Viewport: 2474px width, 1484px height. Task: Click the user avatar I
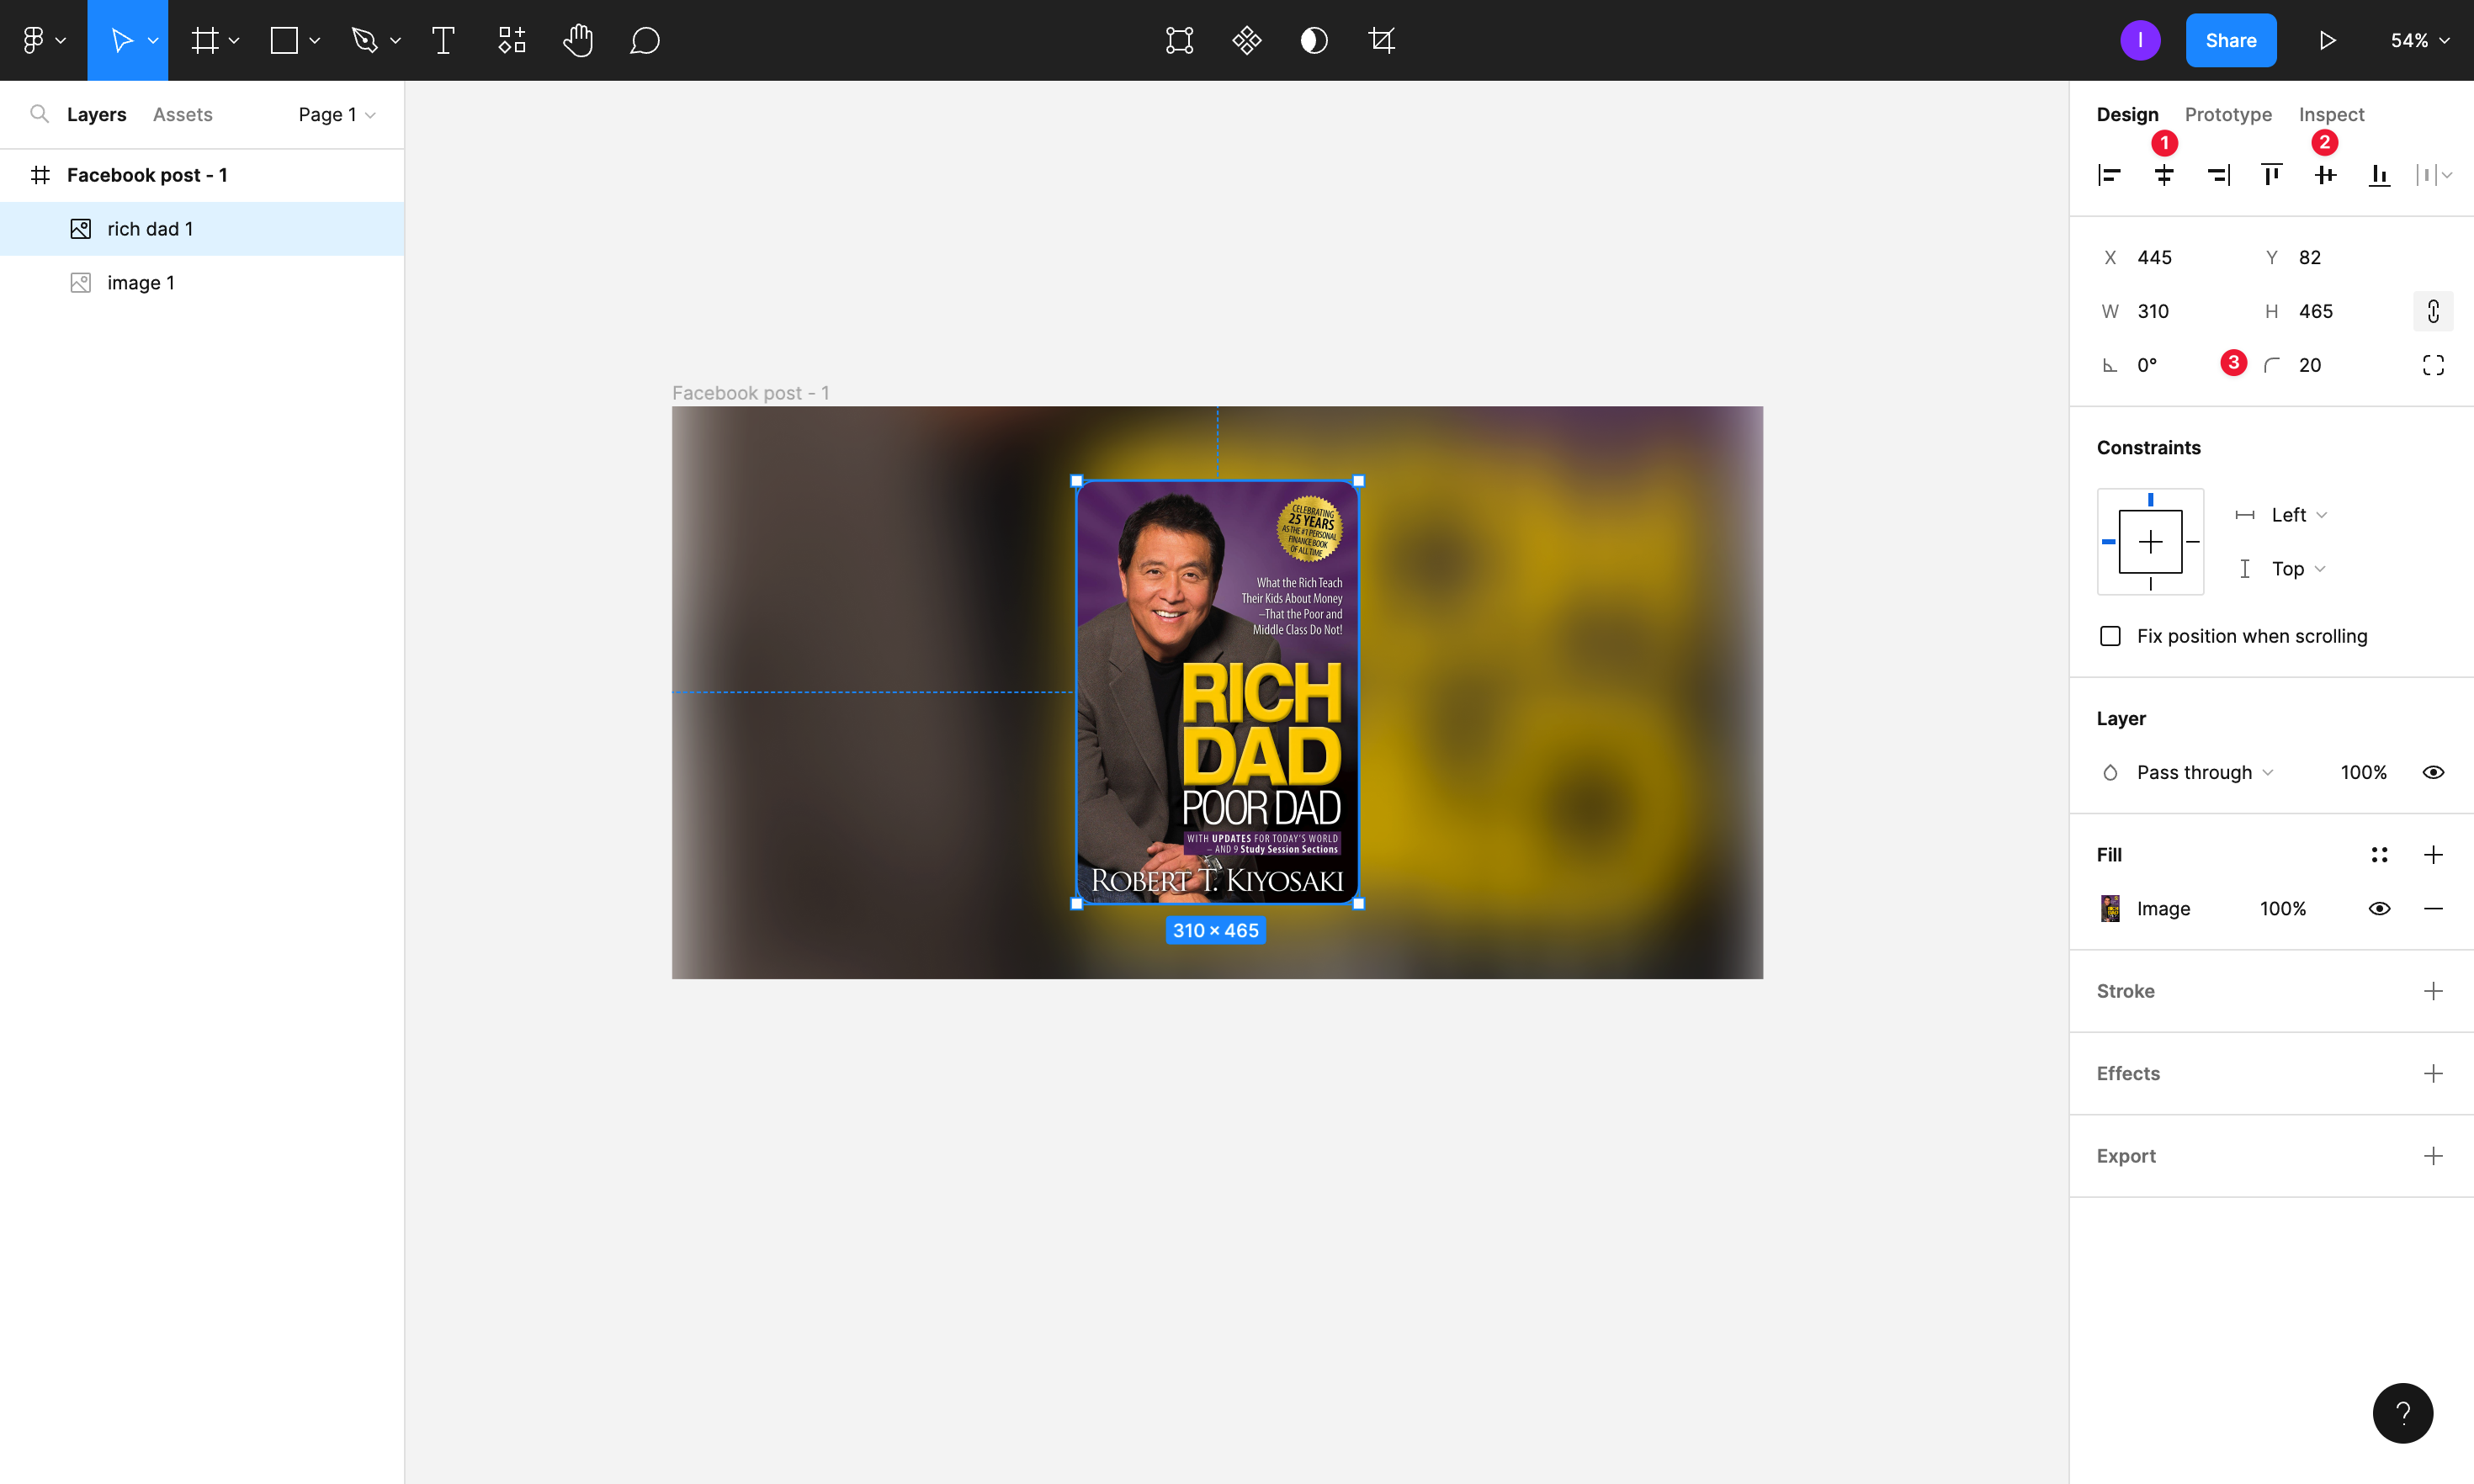point(2140,40)
